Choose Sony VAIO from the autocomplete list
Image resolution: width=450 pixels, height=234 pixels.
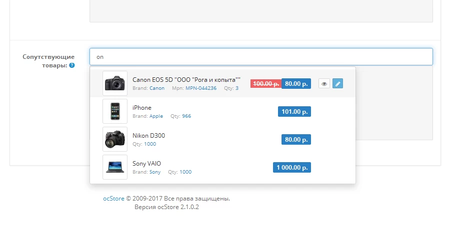146,164
